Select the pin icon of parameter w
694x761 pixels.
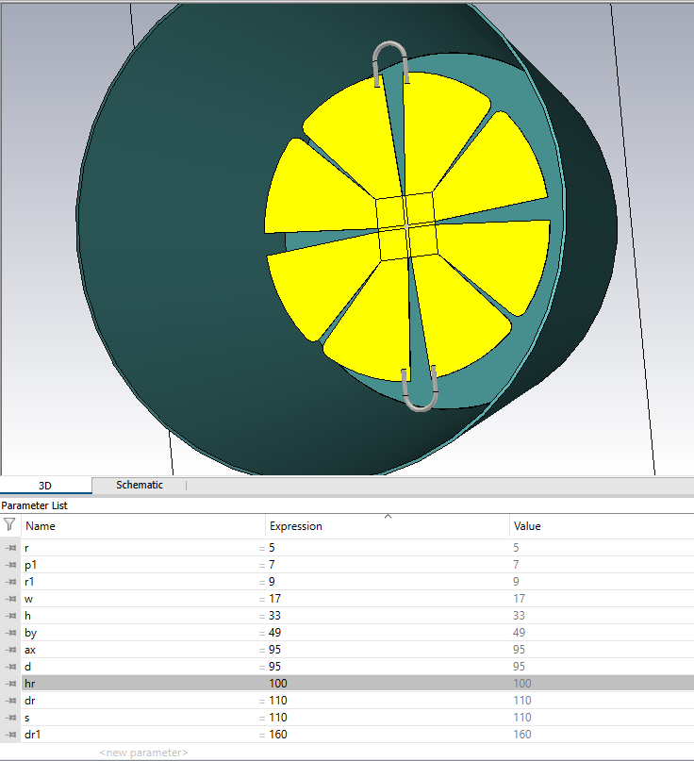click(10, 599)
